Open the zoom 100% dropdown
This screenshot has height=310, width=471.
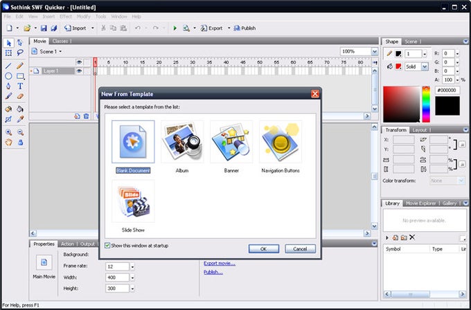pyautogui.click(x=375, y=52)
